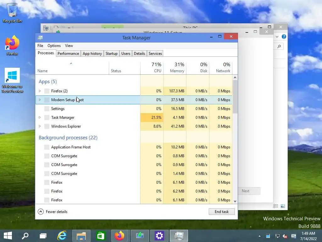The width and height of the screenshot is (322, 242).
Task: Open the Start menu Windows button
Action: click(x=8, y=236)
